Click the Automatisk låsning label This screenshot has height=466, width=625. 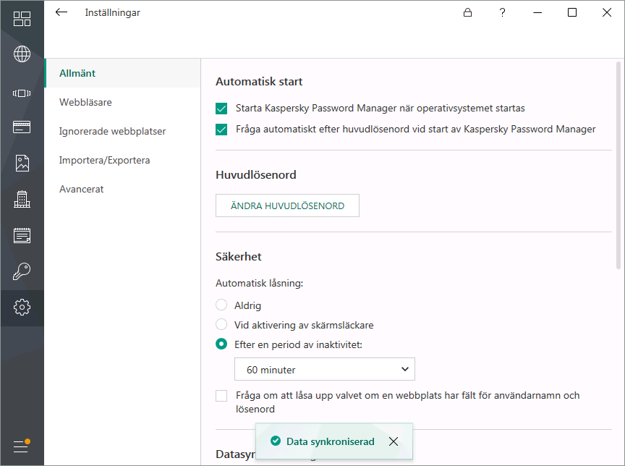pos(260,283)
